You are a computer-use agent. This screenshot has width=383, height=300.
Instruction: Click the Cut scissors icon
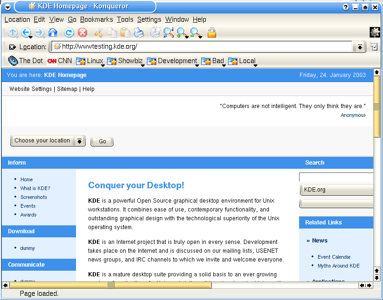click(x=99, y=33)
